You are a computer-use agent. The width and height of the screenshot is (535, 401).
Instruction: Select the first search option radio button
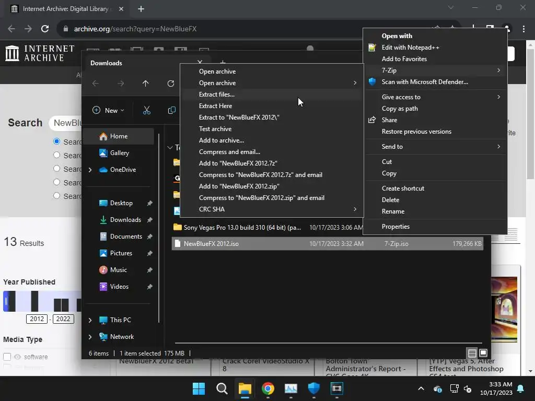coord(56,141)
